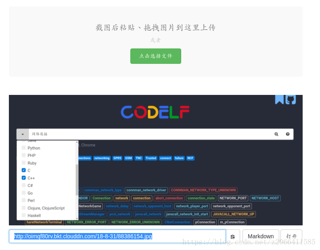Viewport: 320px width, 250px height.
Task: Click the 'GPRS' suggestion tag
Action: [117, 158]
